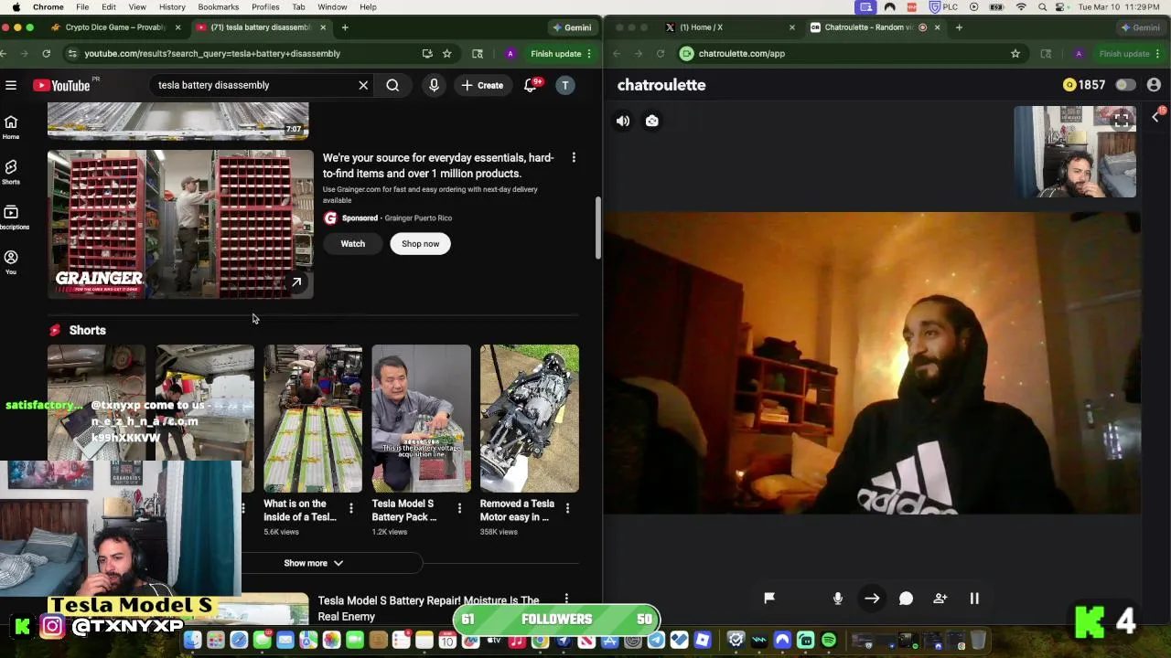Screen dimensions: 1171x658
Task: Reload the YouTube page
Action: click(46, 54)
